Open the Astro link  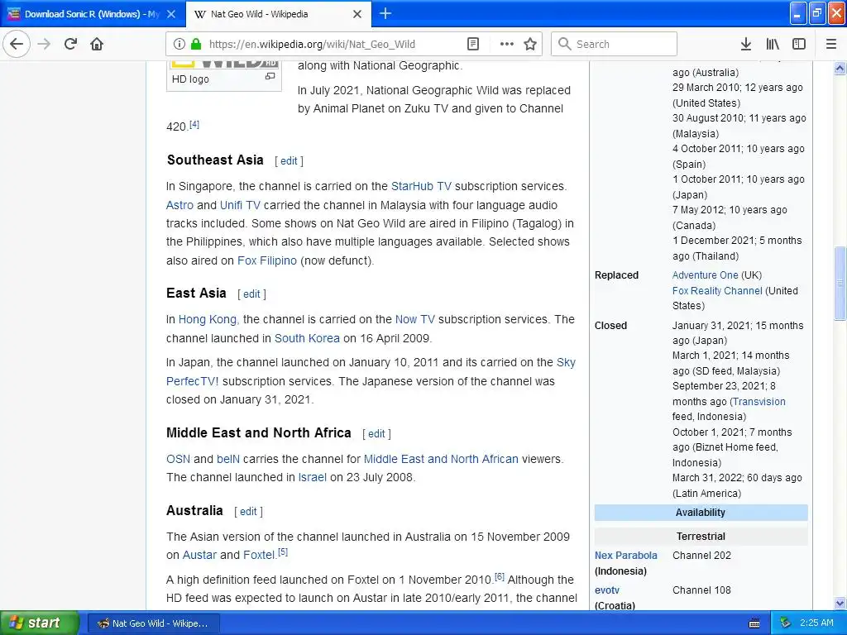[179, 205]
